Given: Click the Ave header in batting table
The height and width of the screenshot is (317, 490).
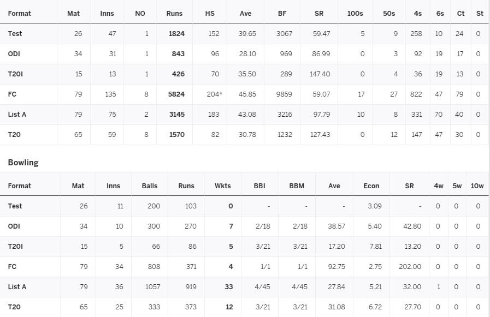Looking at the screenshot, I should 245,14.
